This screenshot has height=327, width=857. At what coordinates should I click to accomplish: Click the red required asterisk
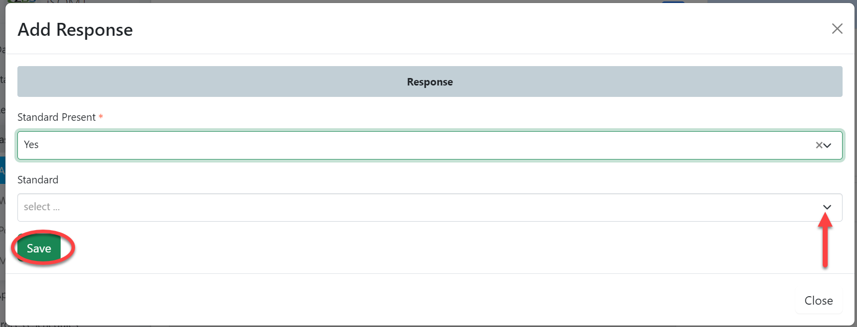101,117
